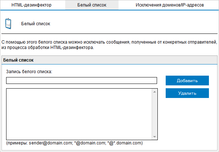Click the list scrollbar down arrow
The width and height of the screenshot is (219, 152).
tap(155, 137)
